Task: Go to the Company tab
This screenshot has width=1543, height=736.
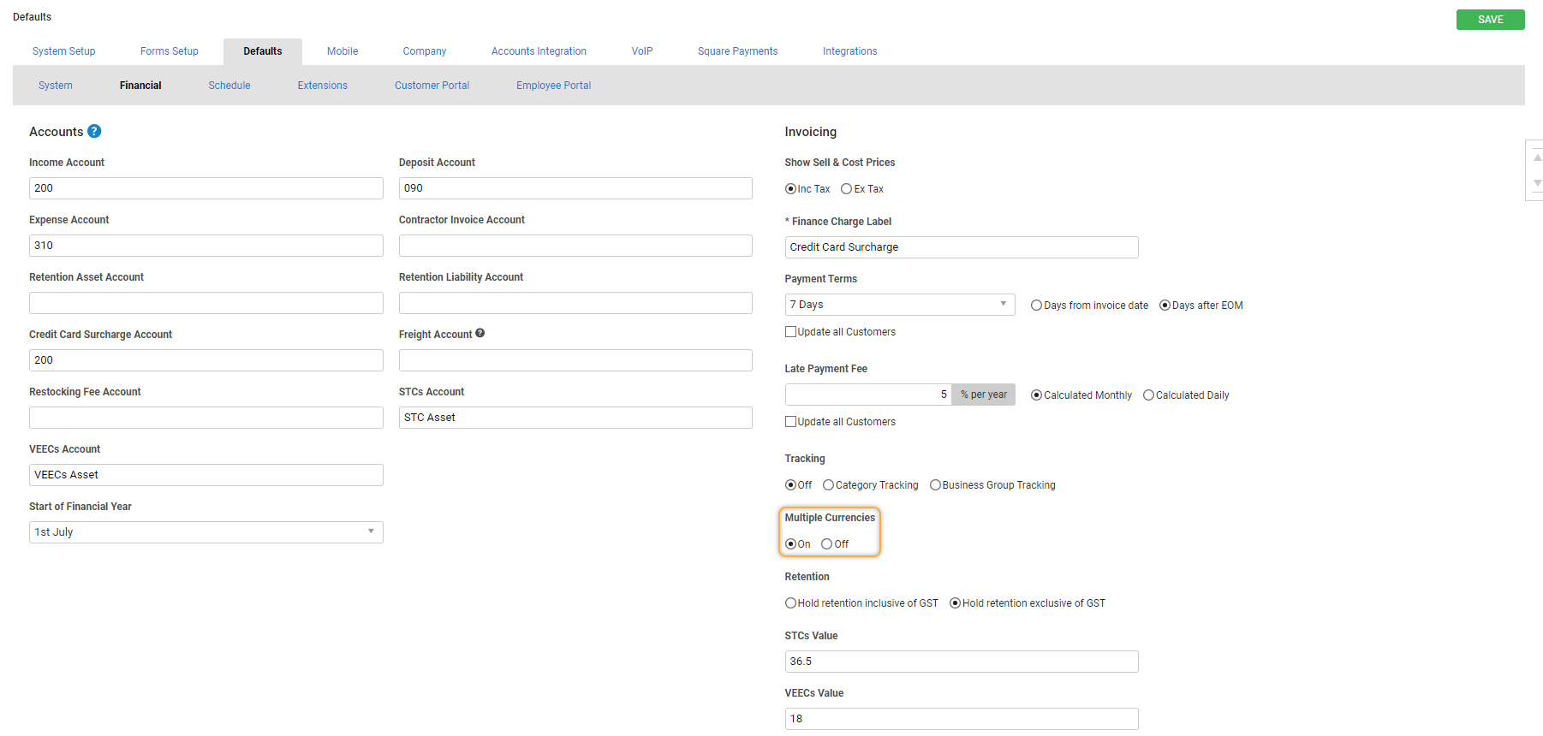Action: (425, 51)
